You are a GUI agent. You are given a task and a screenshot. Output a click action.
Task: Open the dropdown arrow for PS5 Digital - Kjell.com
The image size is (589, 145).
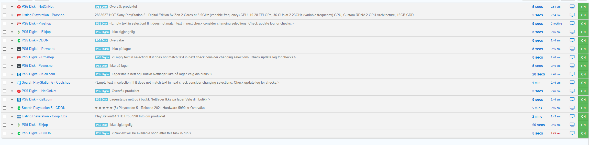[12, 74]
